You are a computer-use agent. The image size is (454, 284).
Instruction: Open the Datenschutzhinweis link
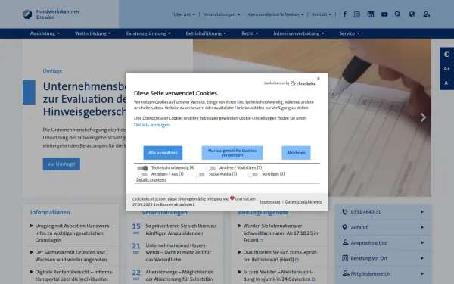(303, 202)
